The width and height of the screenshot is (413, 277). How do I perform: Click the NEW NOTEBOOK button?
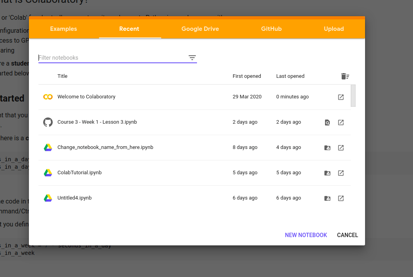(306, 235)
